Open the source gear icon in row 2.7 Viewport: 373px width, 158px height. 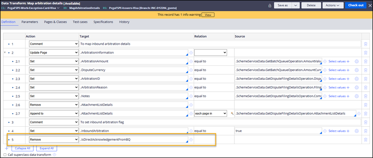pos(359,114)
